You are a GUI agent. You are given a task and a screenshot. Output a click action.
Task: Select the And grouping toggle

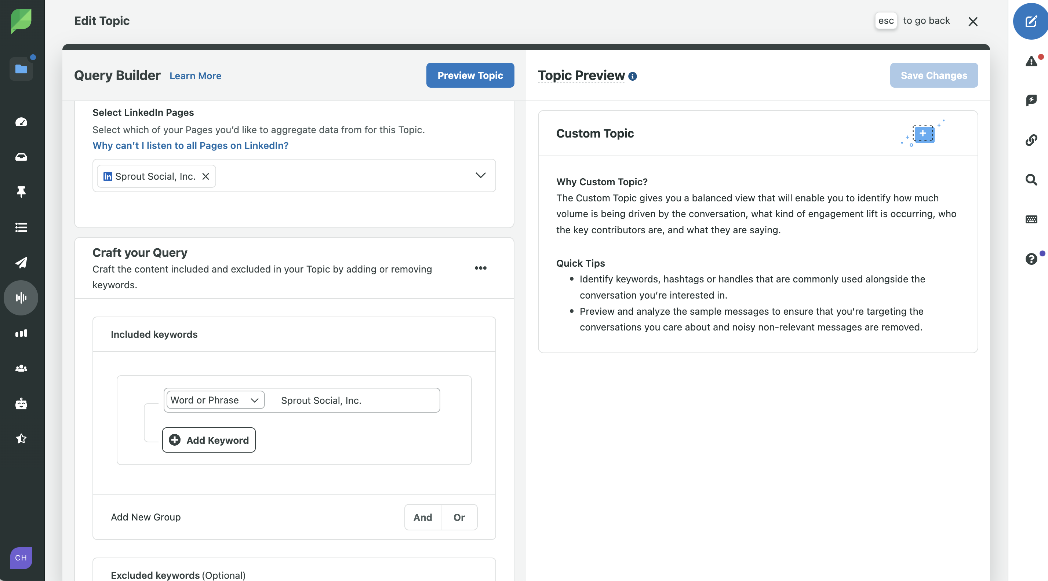[422, 517]
